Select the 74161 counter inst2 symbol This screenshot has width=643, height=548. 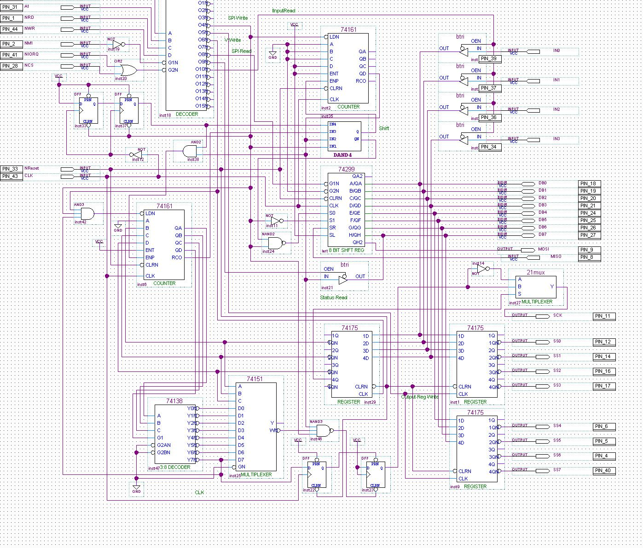(348, 69)
